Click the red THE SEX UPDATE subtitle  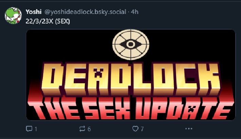(x=131, y=108)
